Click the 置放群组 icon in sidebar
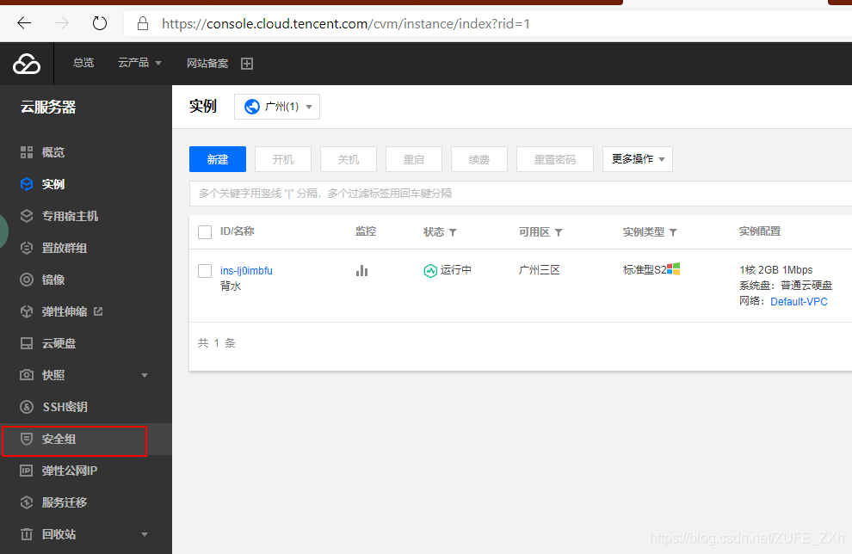The width and height of the screenshot is (852, 554). click(x=27, y=248)
